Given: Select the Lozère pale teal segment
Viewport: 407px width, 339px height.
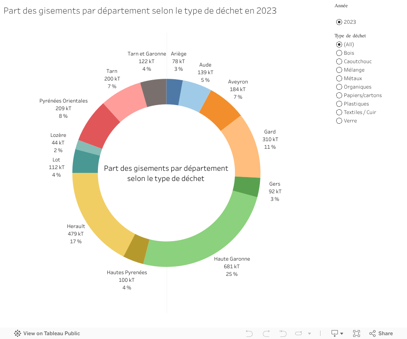Looking at the screenshot, I should (89, 148).
